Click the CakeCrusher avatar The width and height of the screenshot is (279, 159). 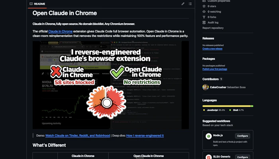point(205,87)
